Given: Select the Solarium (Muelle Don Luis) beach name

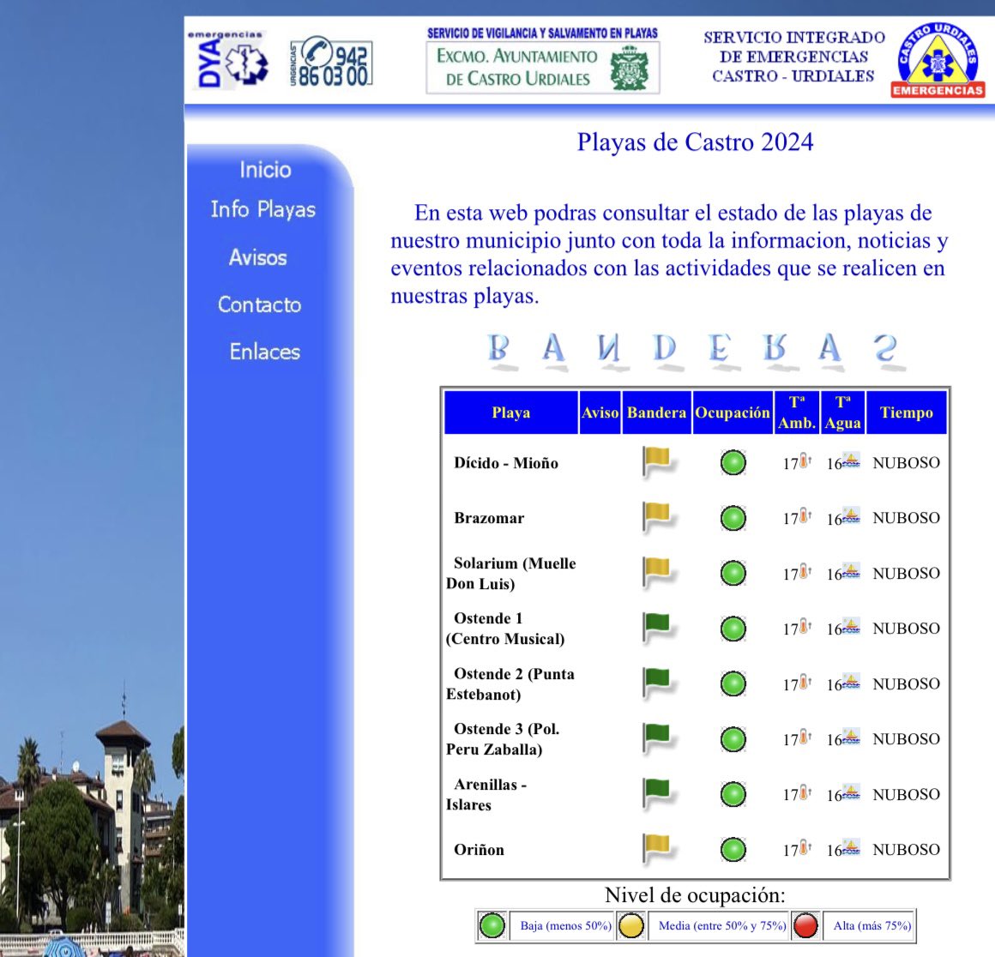Looking at the screenshot, I should pos(511,574).
